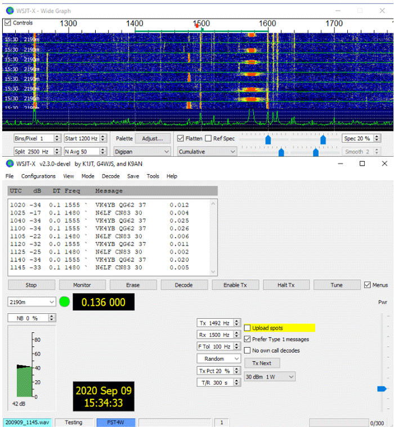
Task: Click the N Avg 50 spinner arrows
Action: pos(102,151)
